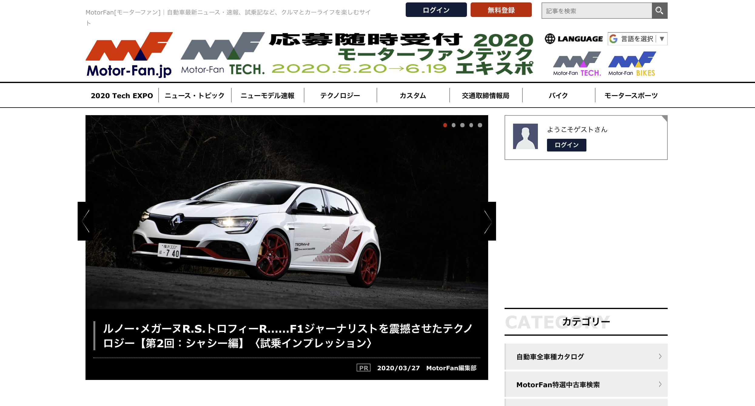This screenshot has height=406, width=755.
Task: Click the LANGUAGE globe icon
Action: (550, 39)
